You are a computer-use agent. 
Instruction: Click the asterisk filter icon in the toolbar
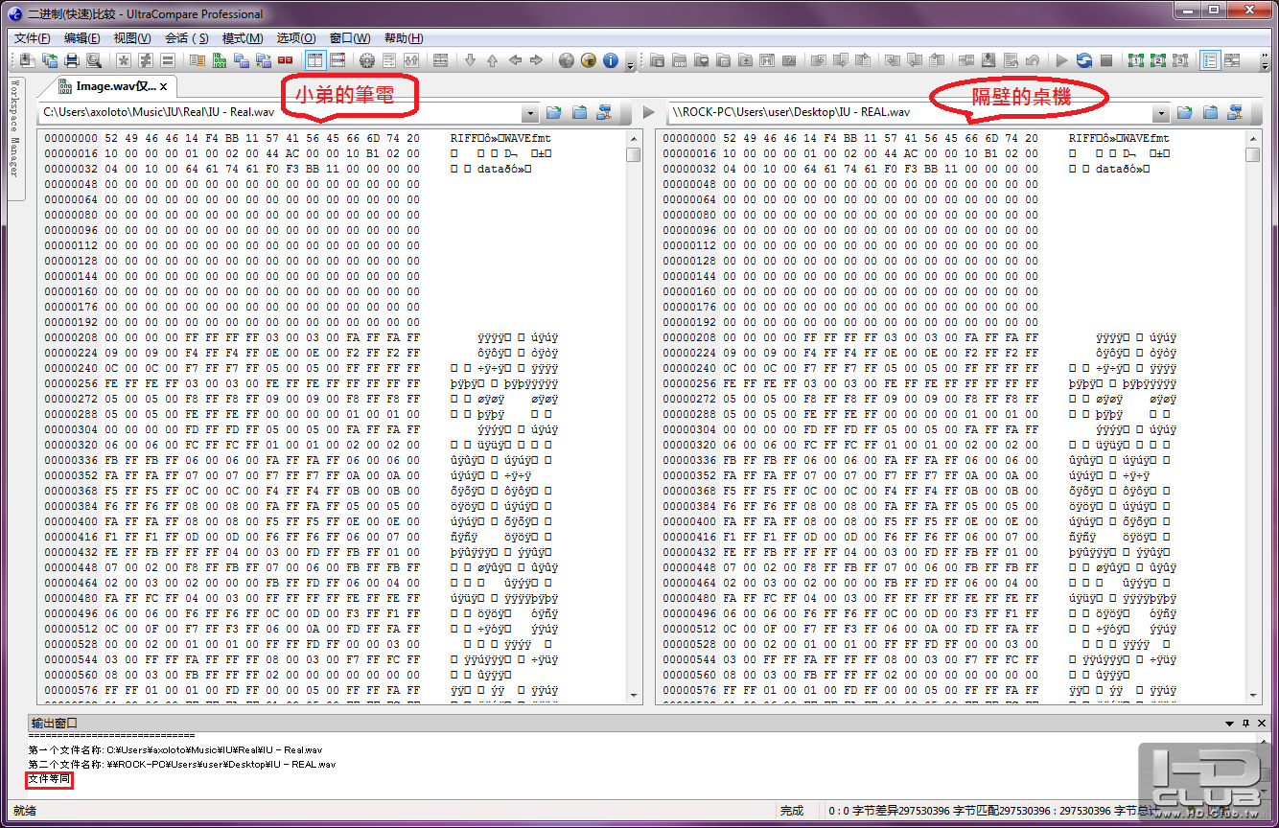click(124, 60)
